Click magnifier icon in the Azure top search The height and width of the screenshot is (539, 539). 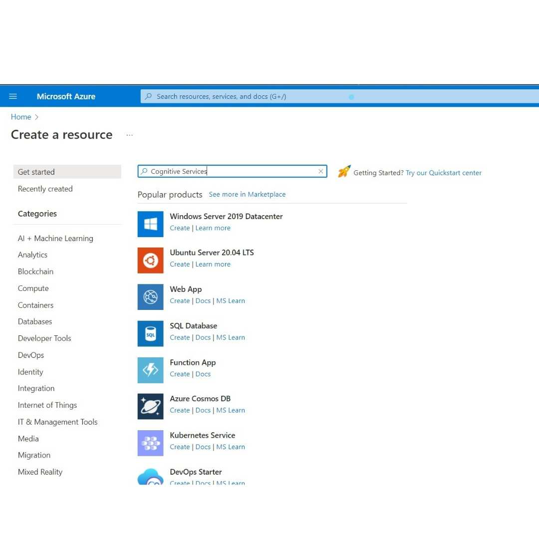click(149, 96)
